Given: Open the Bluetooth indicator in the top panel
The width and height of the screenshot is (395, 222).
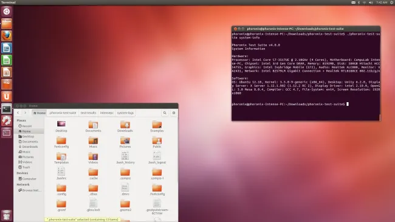Looking at the screenshot, I should 359,2.
